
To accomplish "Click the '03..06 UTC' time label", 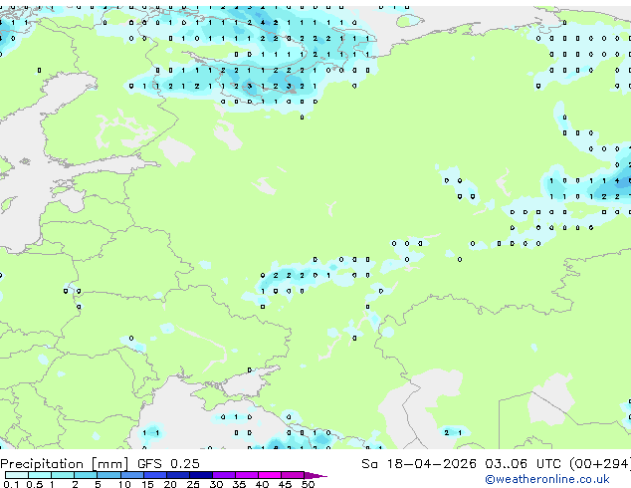I will pyautogui.click(x=523, y=464).
